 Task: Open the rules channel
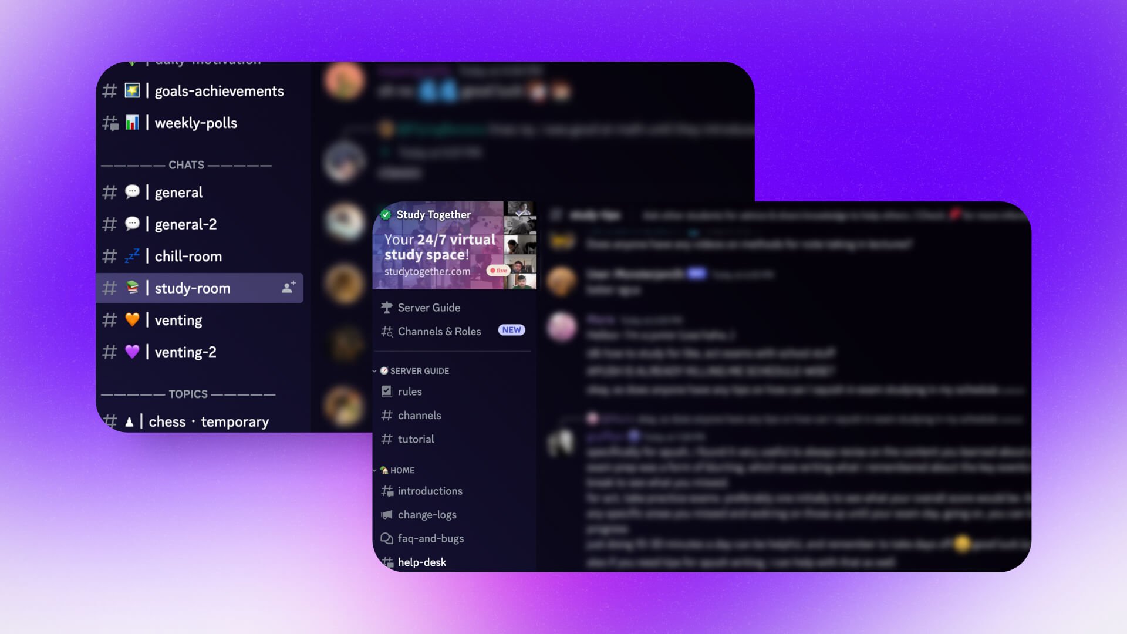410,391
